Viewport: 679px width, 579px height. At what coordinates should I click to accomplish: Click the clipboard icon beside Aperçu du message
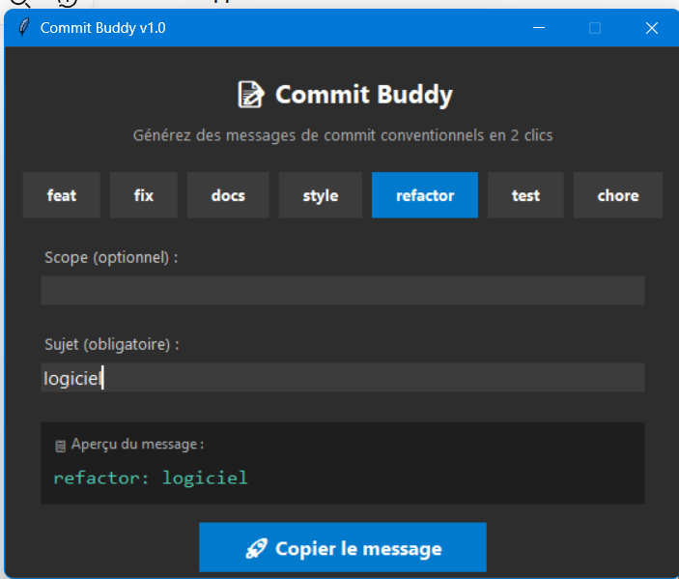point(60,446)
